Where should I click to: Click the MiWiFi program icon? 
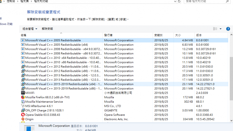pos(23,93)
